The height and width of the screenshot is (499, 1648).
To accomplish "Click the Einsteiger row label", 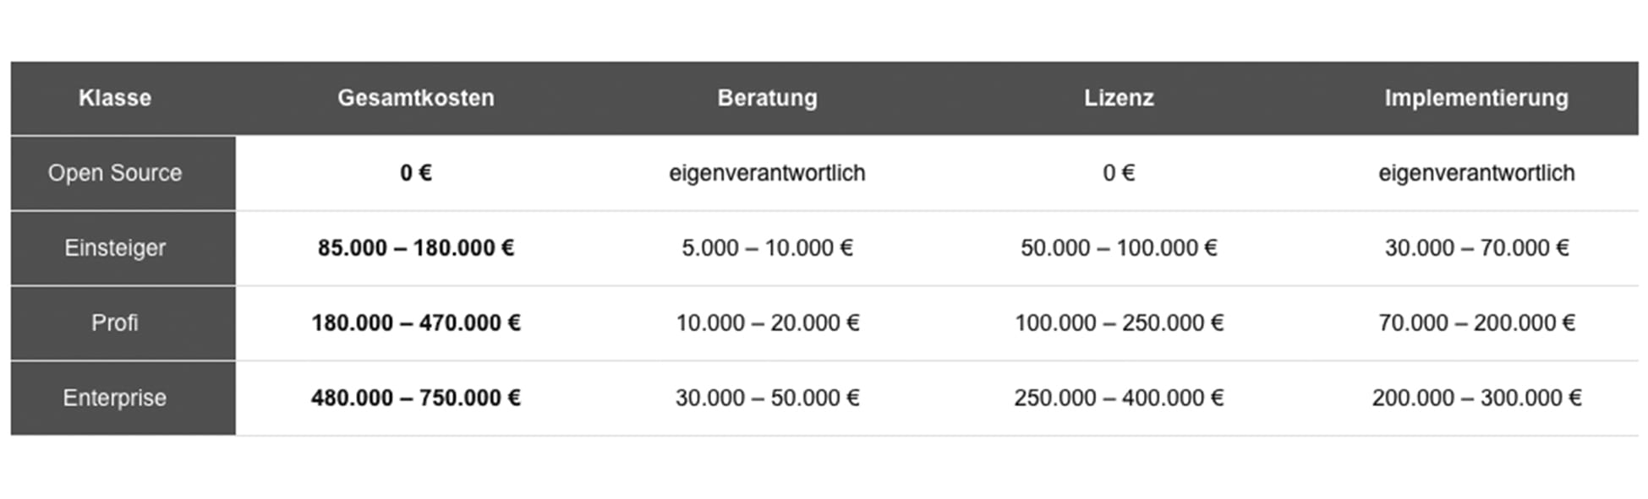I will pos(115,248).
